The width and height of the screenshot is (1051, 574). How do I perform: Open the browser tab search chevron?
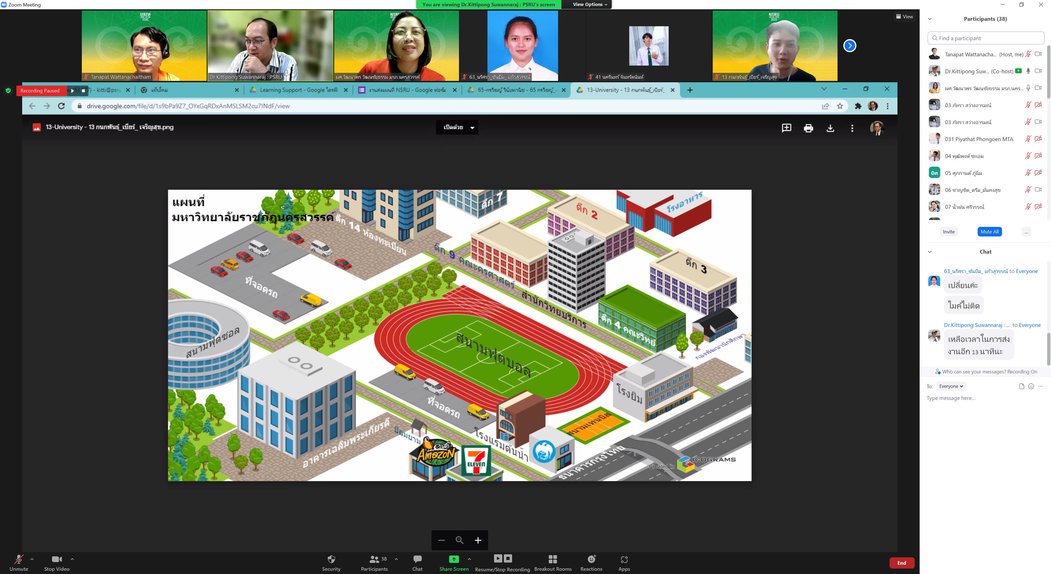point(824,89)
